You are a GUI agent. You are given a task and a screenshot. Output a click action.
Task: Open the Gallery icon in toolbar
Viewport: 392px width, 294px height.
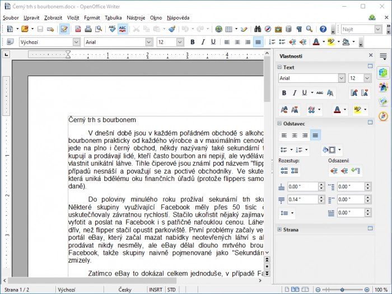point(278,29)
